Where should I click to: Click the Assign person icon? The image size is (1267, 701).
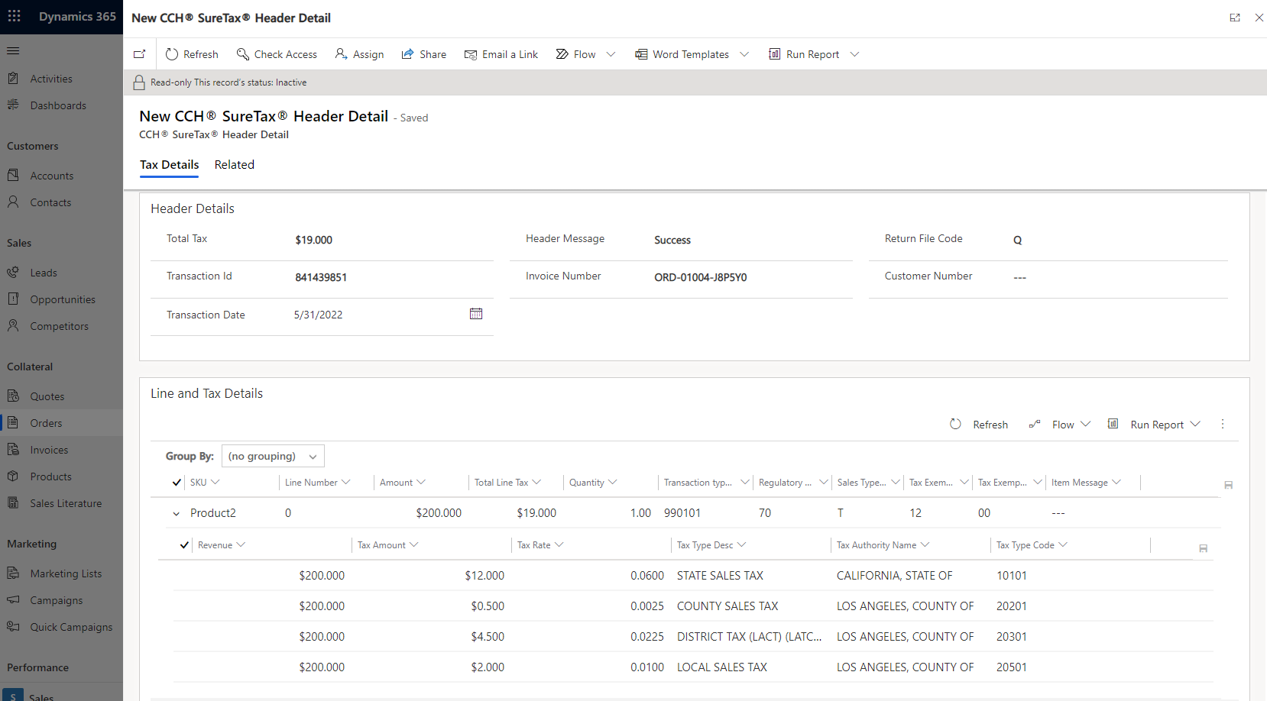[x=342, y=54]
